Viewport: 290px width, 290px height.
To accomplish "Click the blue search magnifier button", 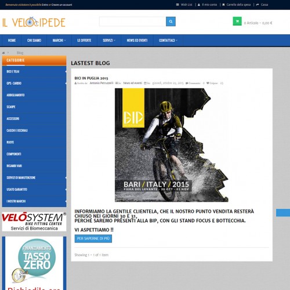I will coord(171,21).
